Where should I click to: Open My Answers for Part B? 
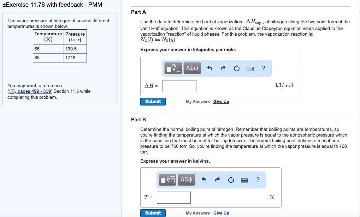click(197, 213)
